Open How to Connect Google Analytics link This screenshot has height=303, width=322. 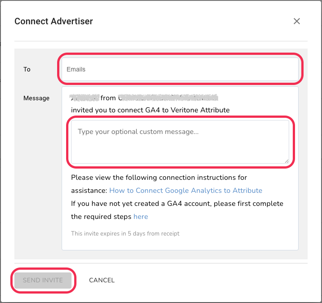coord(185,191)
